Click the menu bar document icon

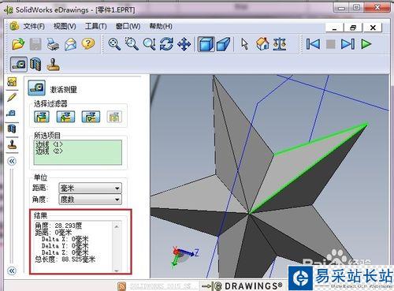tap(14, 26)
